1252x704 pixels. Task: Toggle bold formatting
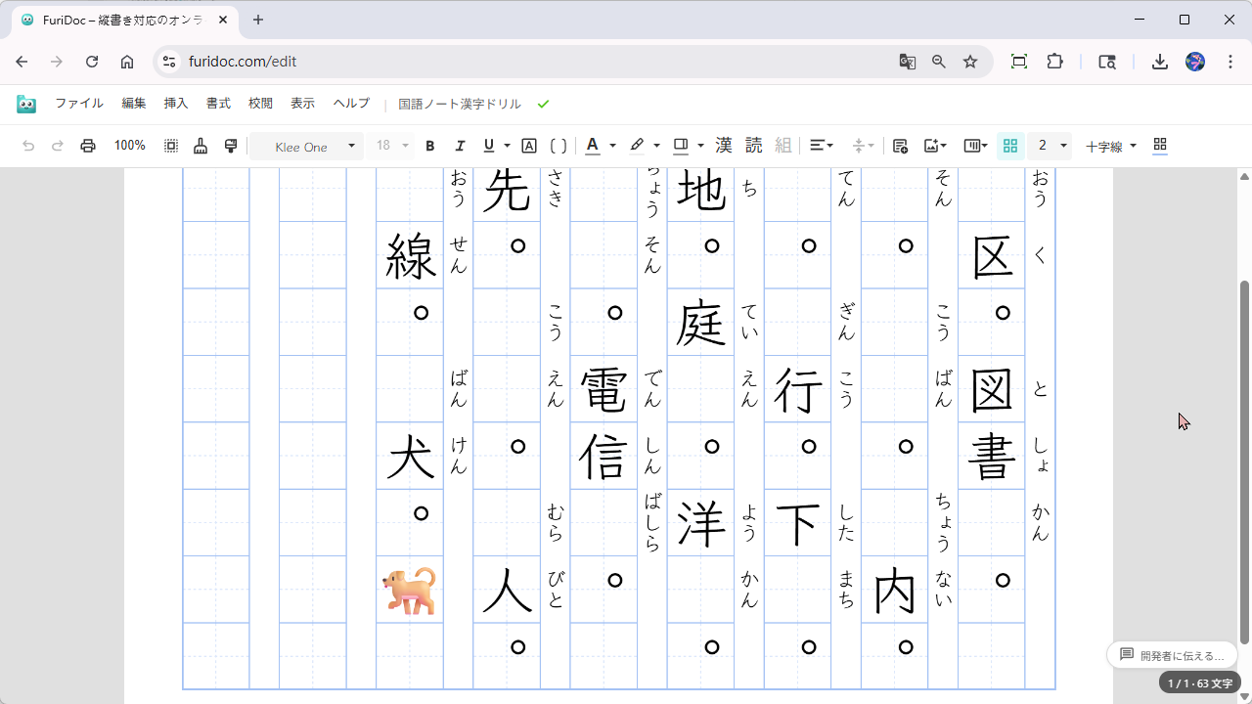click(429, 146)
